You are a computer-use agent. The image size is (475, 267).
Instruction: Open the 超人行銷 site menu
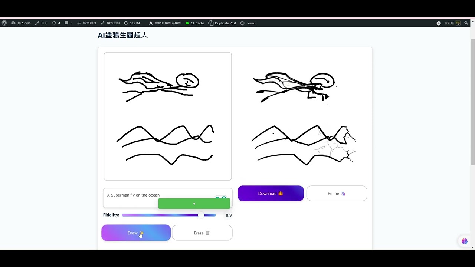pos(21,23)
